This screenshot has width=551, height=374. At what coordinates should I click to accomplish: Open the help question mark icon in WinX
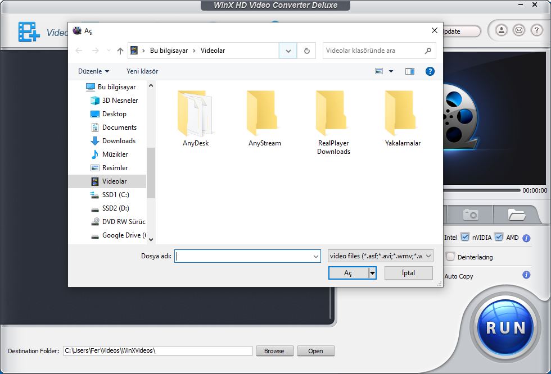pos(536,30)
